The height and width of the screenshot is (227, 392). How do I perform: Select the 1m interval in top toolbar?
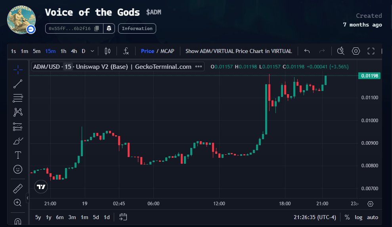pos(24,51)
